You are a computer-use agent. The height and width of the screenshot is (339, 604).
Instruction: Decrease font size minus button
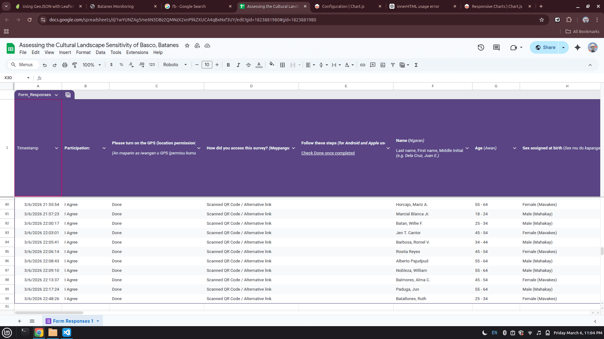point(197,65)
